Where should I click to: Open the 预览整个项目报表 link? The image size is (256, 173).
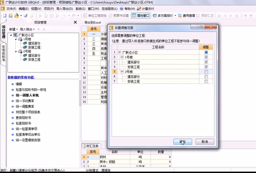(28, 112)
